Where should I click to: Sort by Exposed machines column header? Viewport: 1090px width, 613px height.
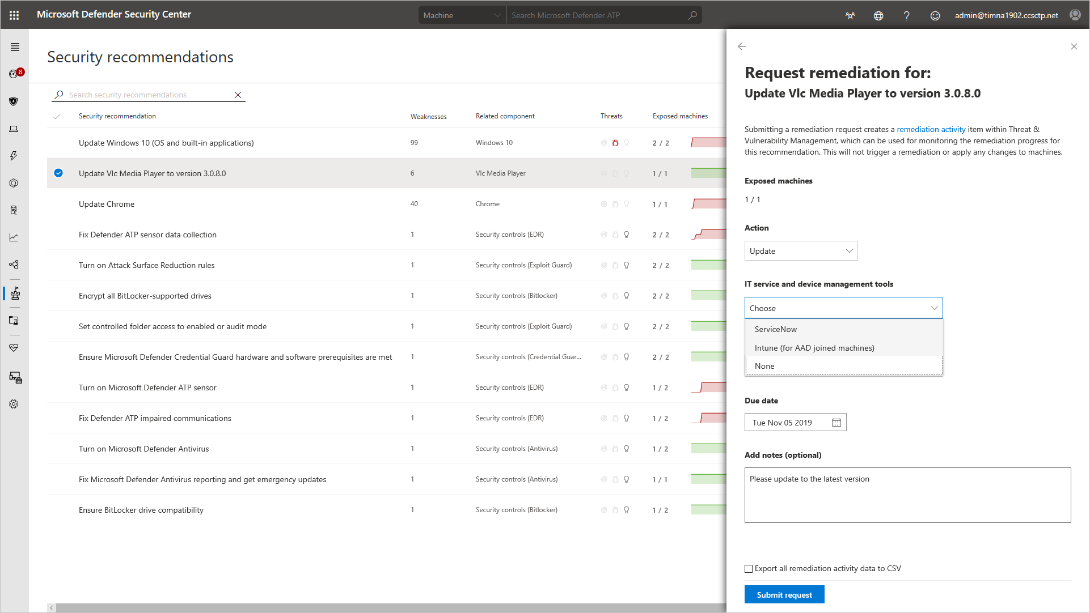[680, 116]
